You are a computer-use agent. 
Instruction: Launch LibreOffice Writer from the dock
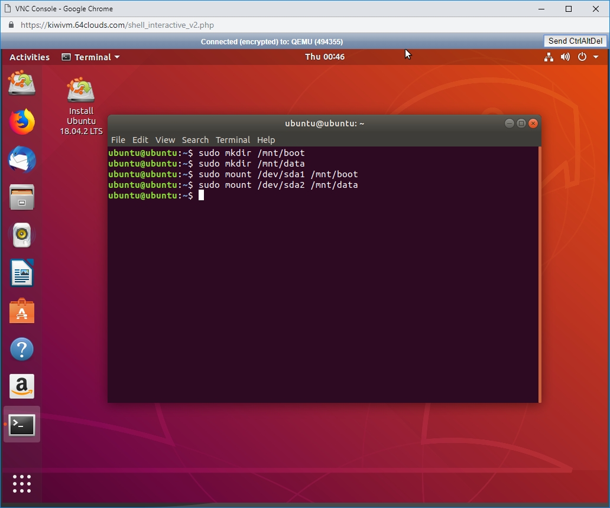[22, 273]
